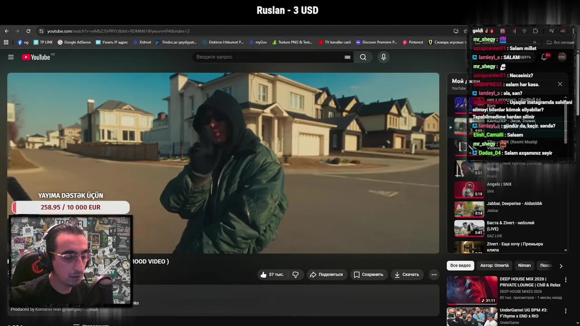Expand hidden bookmarks with the » chevron
580x326 pixels.
click(x=535, y=42)
